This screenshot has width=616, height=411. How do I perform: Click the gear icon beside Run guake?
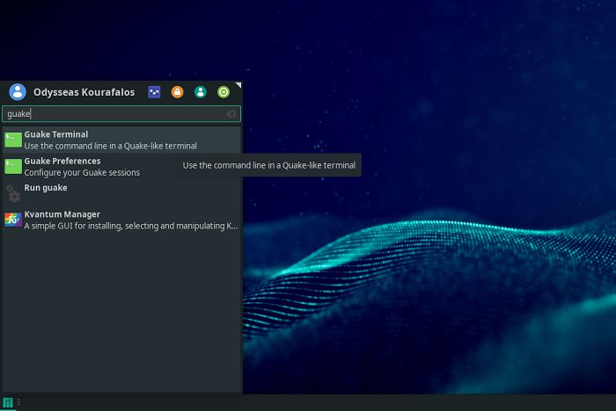[x=13, y=193]
